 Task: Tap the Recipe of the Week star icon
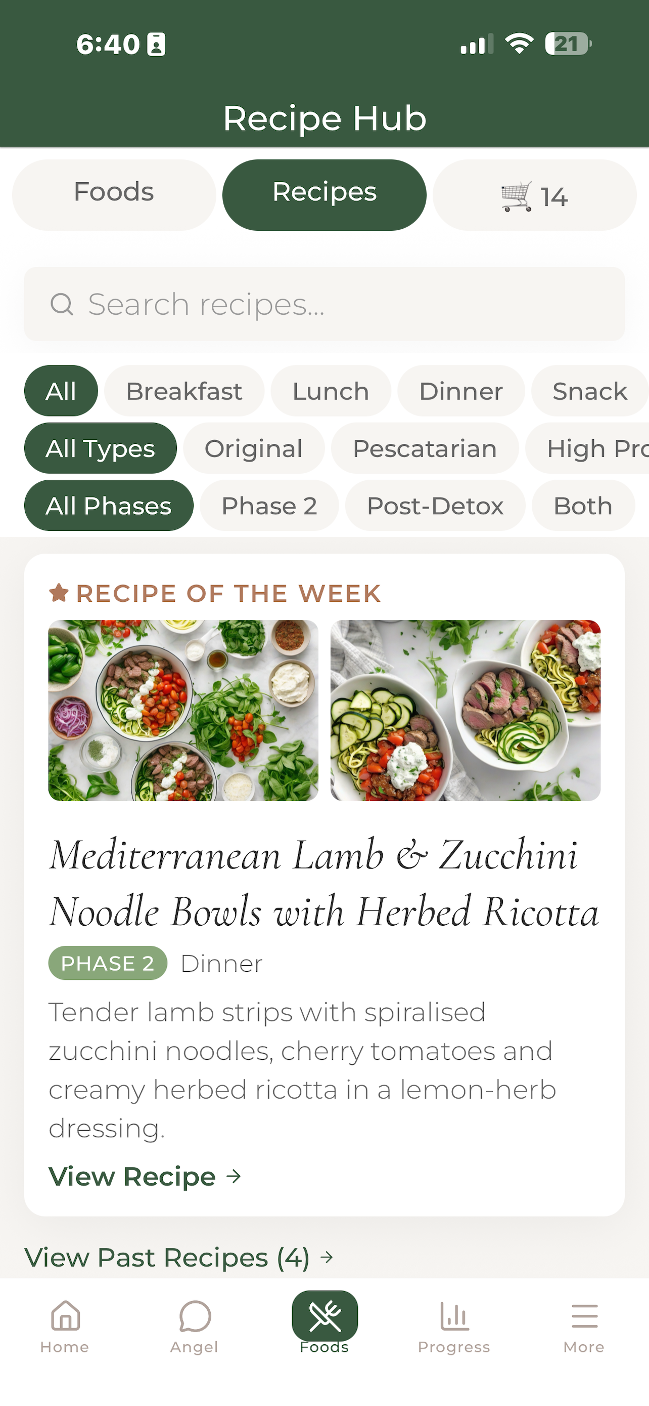(x=59, y=593)
